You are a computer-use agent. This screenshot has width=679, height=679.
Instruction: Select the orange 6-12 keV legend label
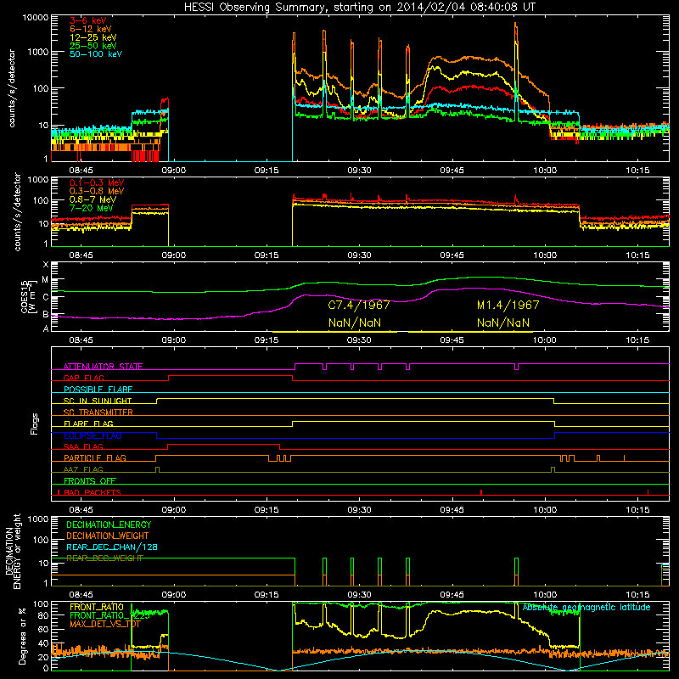91,29
